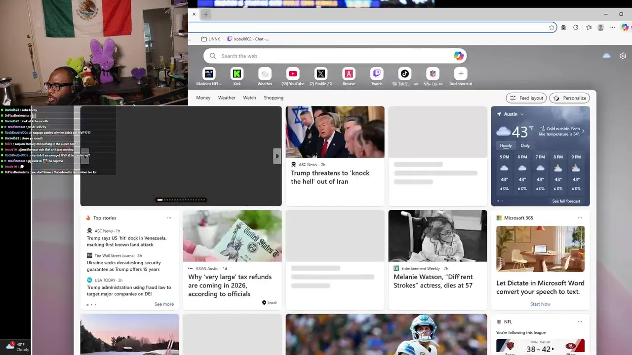Screen dimensions: 632x355
Task: Click the Windows taskbar weather widget showing 43°F
Action: pyautogui.click(x=18, y=347)
